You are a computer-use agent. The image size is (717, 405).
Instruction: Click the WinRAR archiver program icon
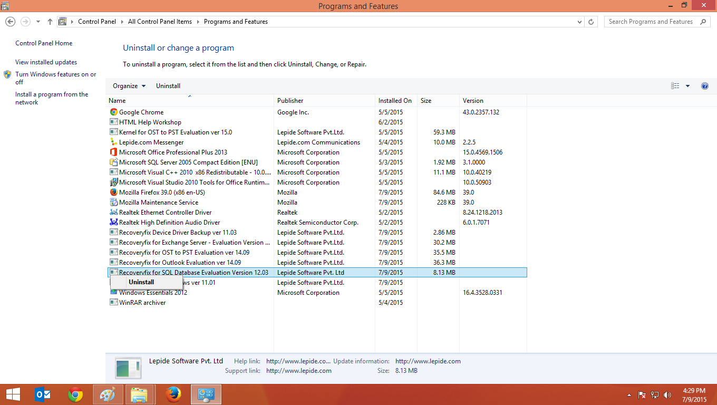(113, 302)
